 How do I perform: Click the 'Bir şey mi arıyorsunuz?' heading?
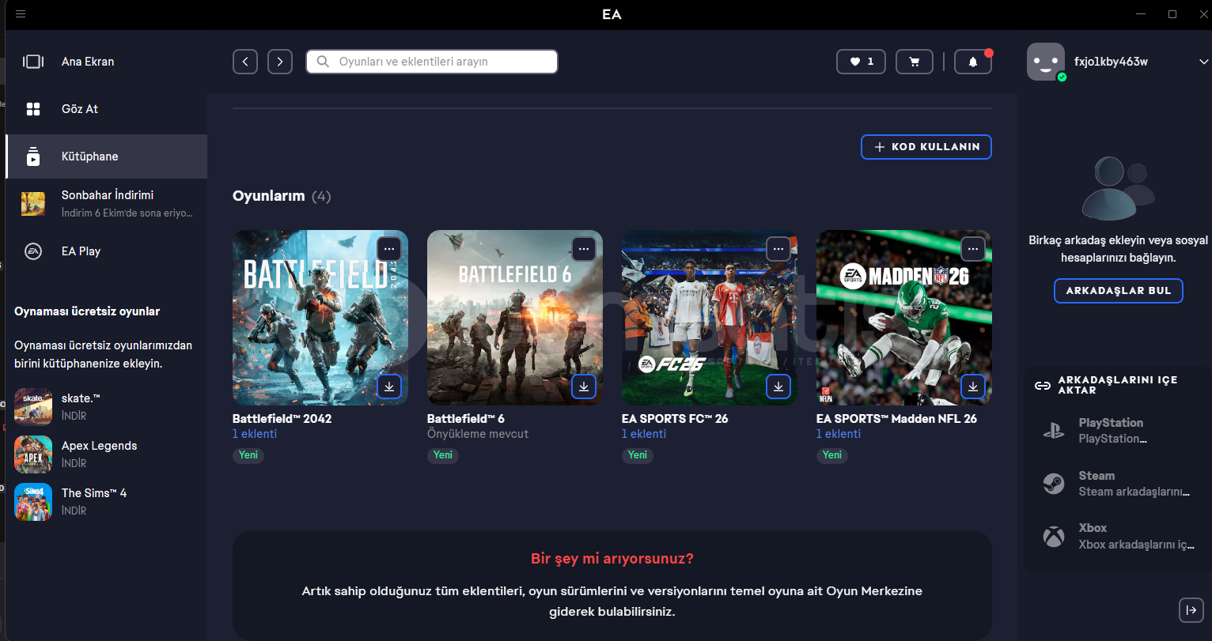point(612,559)
